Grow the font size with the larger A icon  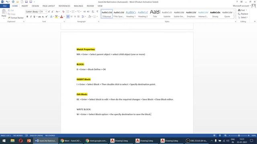[x=49, y=12]
